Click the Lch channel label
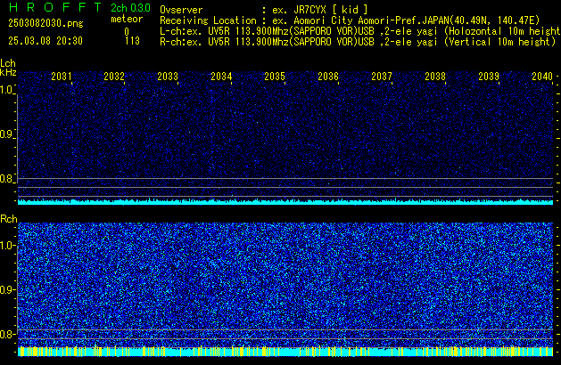The width and height of the screenshot is (561, 365). (8, 63)
